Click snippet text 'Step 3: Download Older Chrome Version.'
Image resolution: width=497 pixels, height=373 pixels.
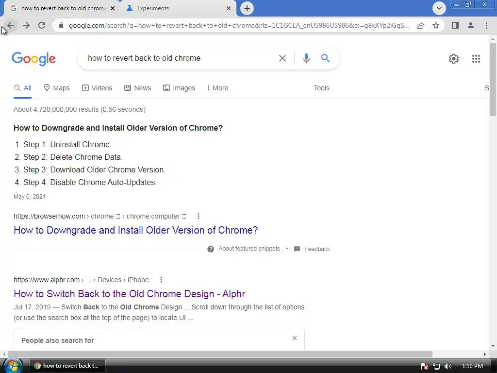coord(94,170)
